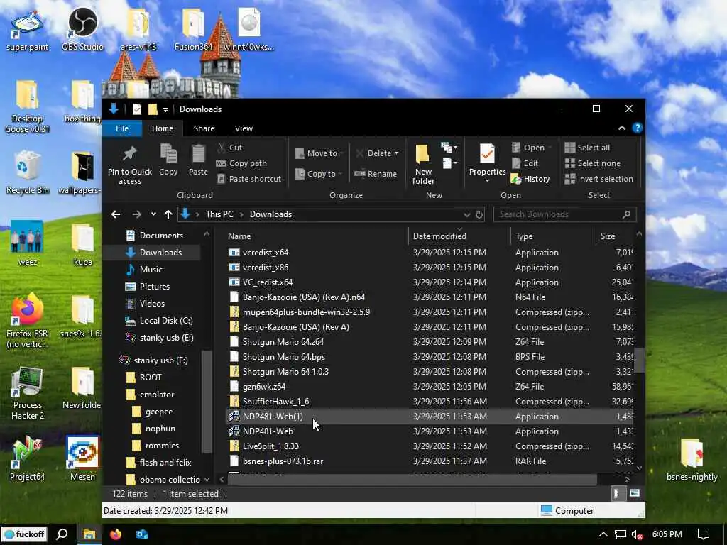Open OBS Studio desktop icon
The height and width of the screenshot is (545, 727).
(x=83, y=29)
